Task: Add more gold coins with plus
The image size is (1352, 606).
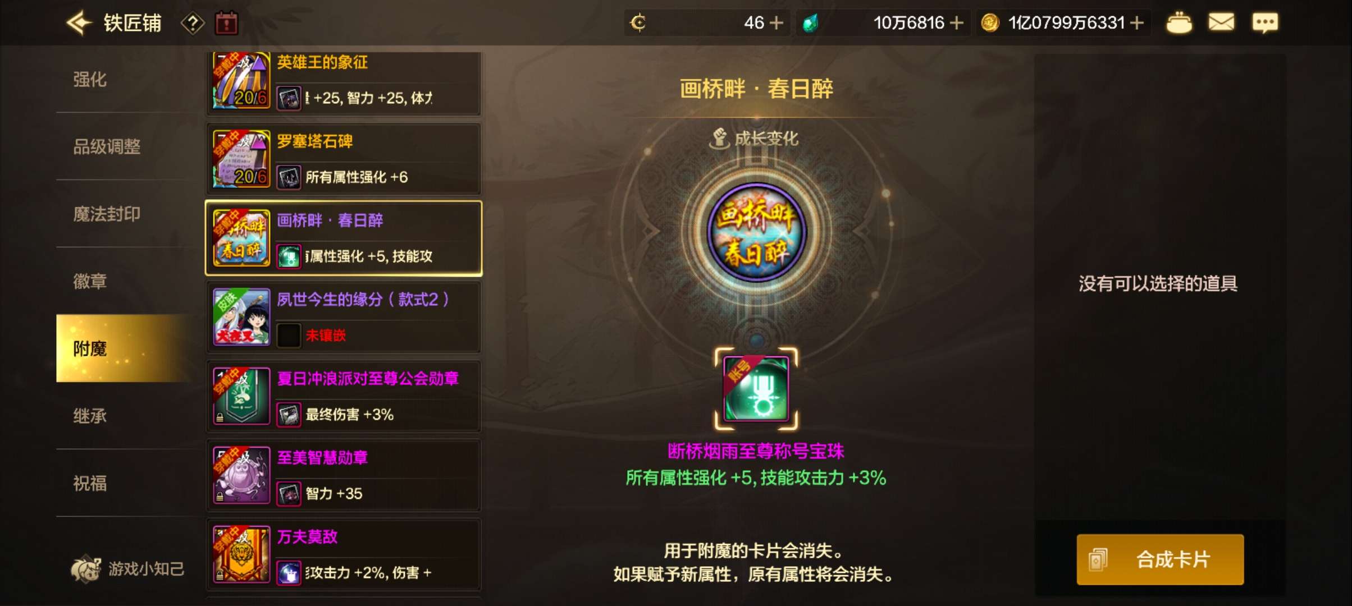Action: 1136,23
